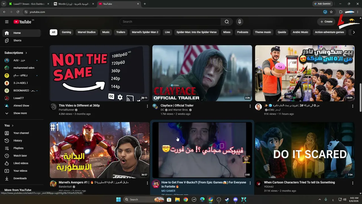Viewport: 362px width, 204px height.
Task: Show next filter chips with the arrow
Action: [354, 32]
